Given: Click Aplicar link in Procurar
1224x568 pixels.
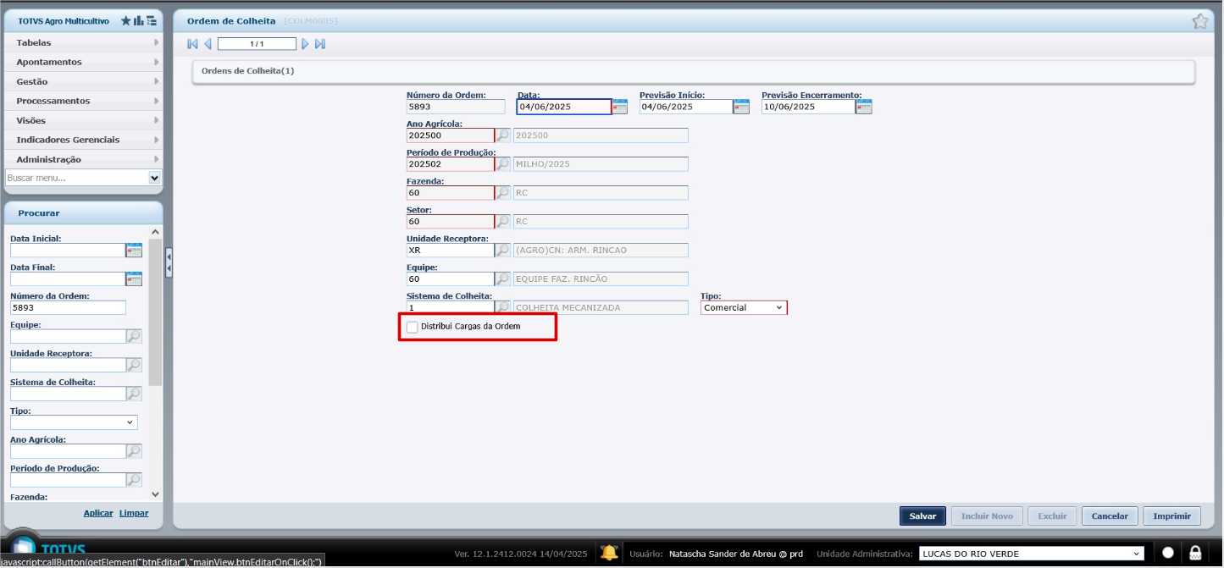Looking at the screenshot, I should tap(98, 513).
